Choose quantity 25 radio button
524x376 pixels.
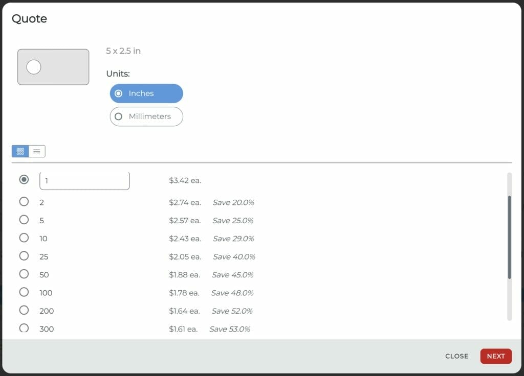24,256
